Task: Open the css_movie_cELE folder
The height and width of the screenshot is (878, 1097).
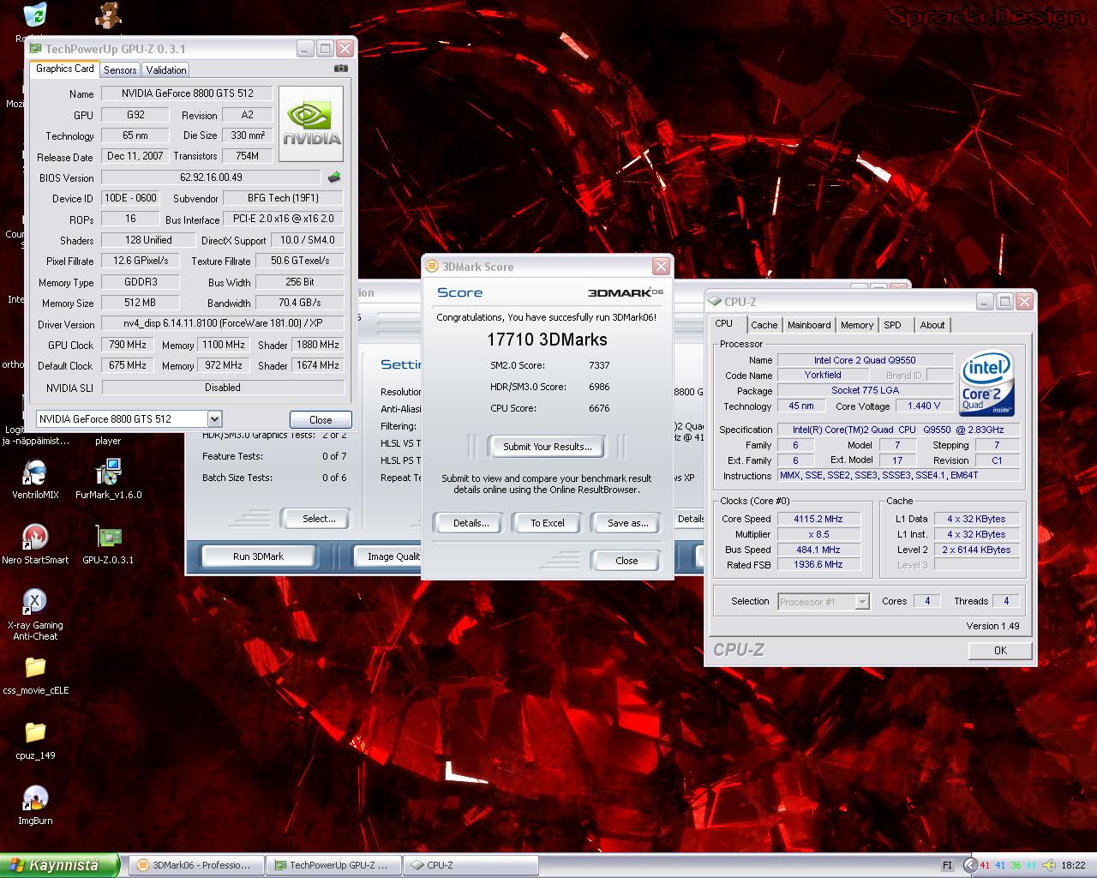Action: (35, 676)
